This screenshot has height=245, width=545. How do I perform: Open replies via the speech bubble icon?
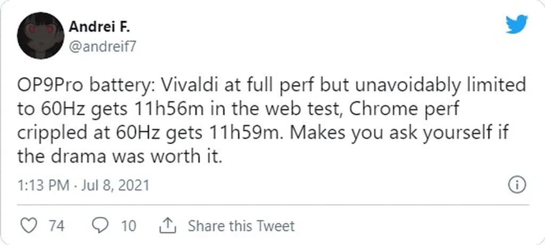coord(100,226)
